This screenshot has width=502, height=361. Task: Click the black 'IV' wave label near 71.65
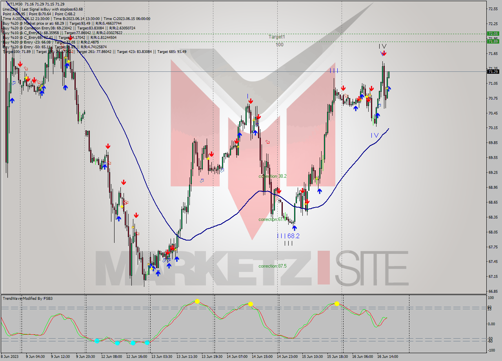[x=382, y=46]
